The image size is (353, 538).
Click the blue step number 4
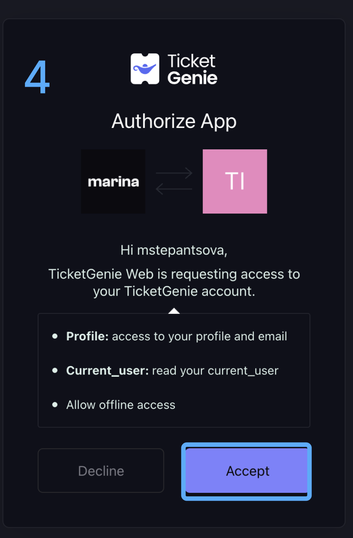37,78
